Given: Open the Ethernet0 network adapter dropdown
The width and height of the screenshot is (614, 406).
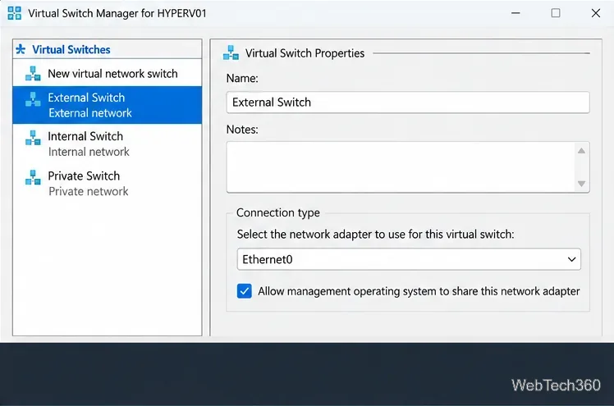Looking at the screenshot, I should pyautogui.click(x=409, y=259).
